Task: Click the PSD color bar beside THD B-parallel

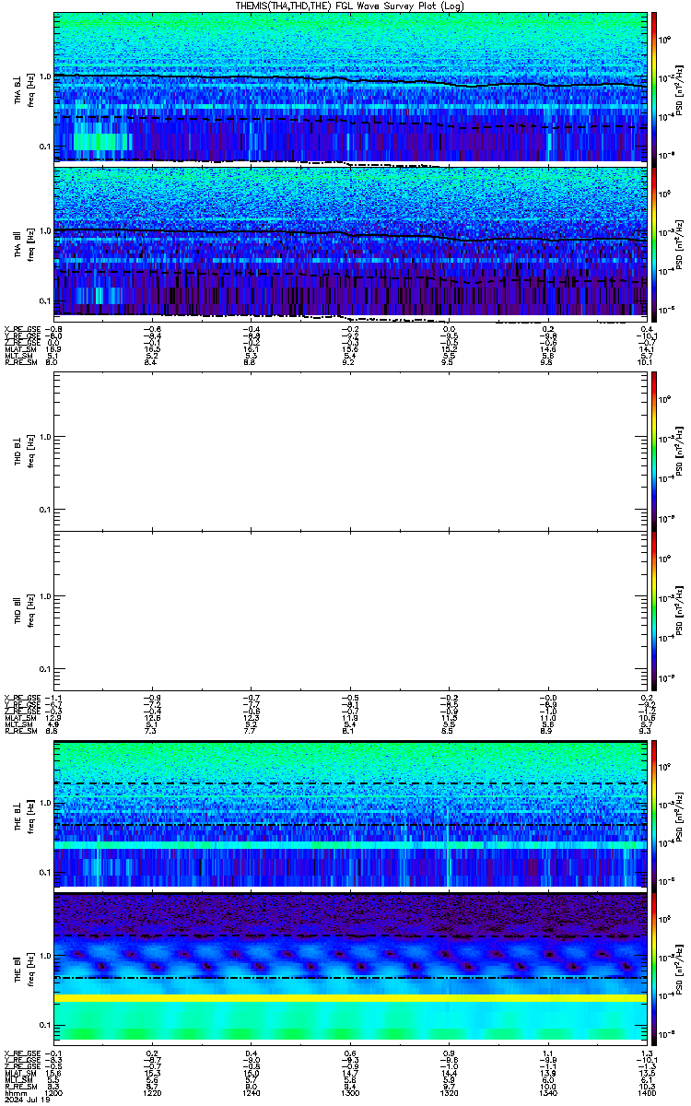Action: tap(654, 609)
